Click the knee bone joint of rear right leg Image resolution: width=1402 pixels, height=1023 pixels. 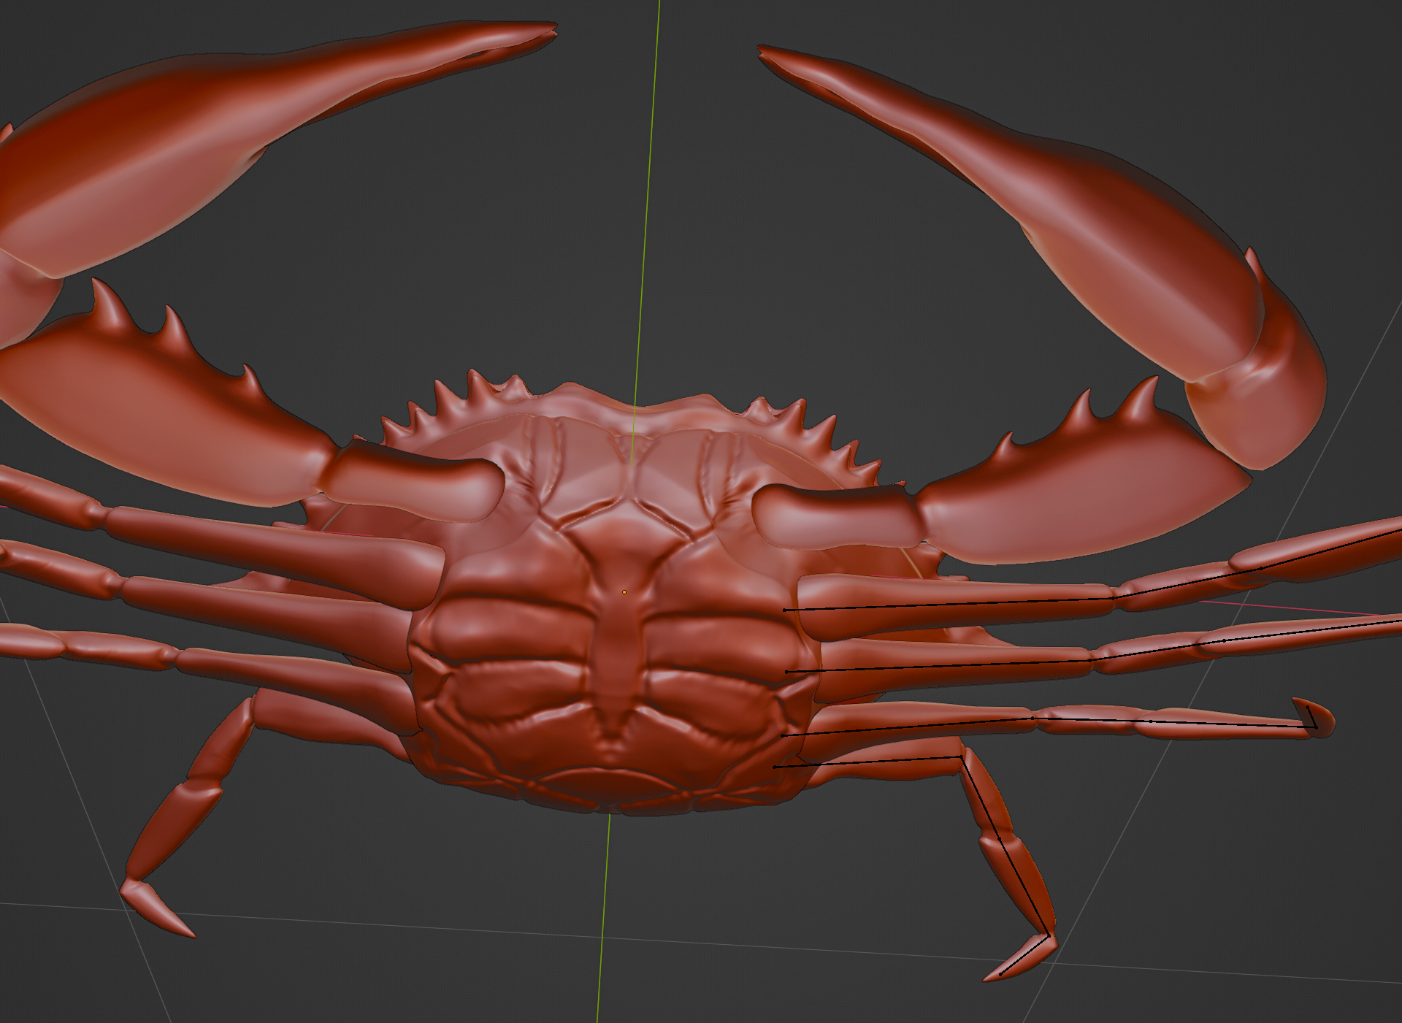click(961, 757)
